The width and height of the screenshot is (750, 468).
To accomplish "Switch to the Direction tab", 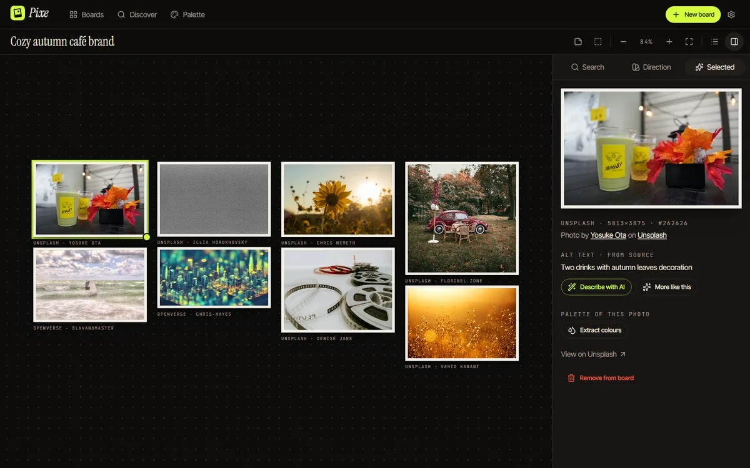I will (x=651, y=67).
